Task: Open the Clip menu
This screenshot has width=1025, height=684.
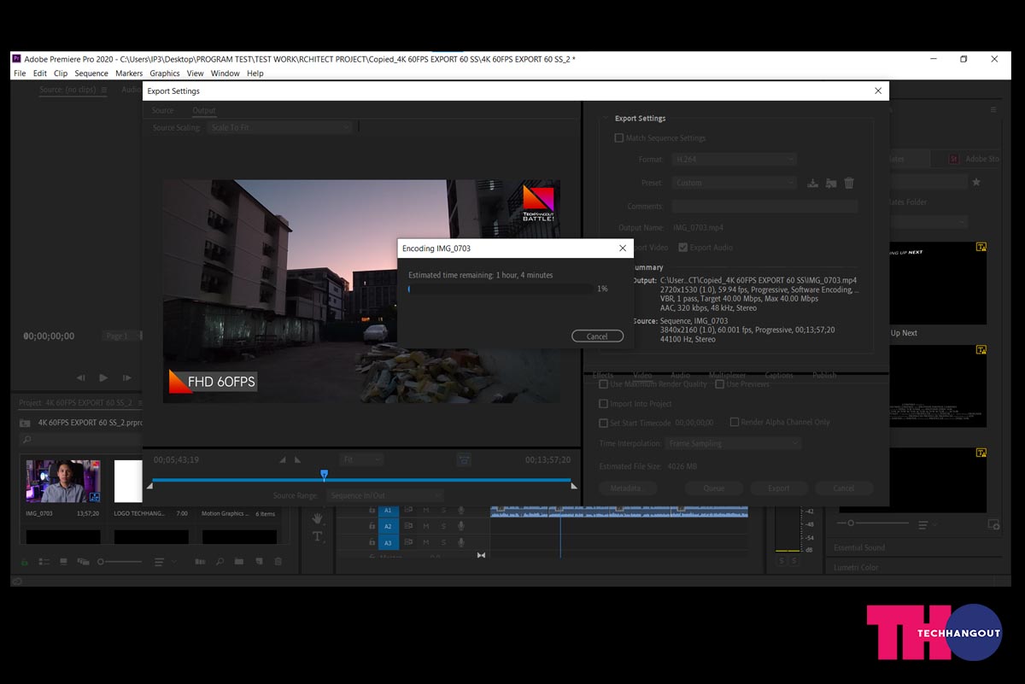Action: tap(61, 73)
